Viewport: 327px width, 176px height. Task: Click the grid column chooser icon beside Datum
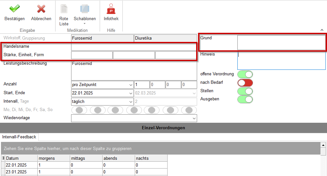(x=3, y=158)
